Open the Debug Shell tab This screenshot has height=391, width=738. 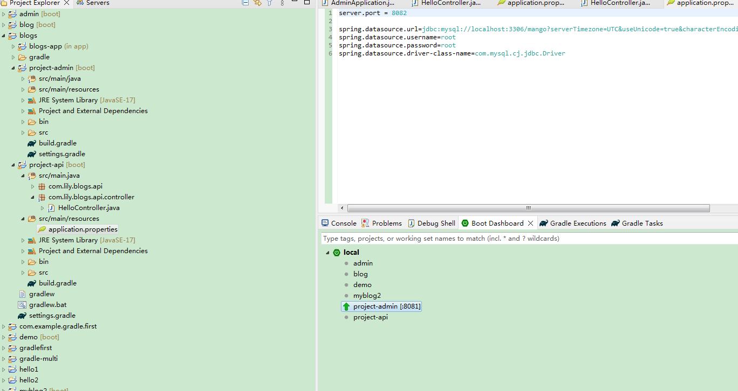point(432,223)
